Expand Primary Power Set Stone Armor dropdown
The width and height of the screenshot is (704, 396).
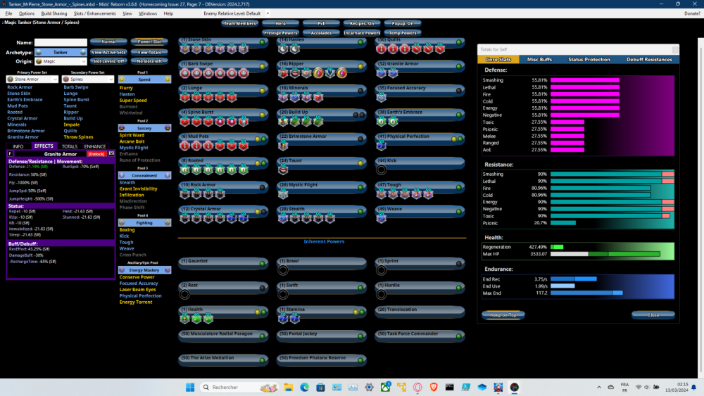pyautogui.click(x=32, y=79)
